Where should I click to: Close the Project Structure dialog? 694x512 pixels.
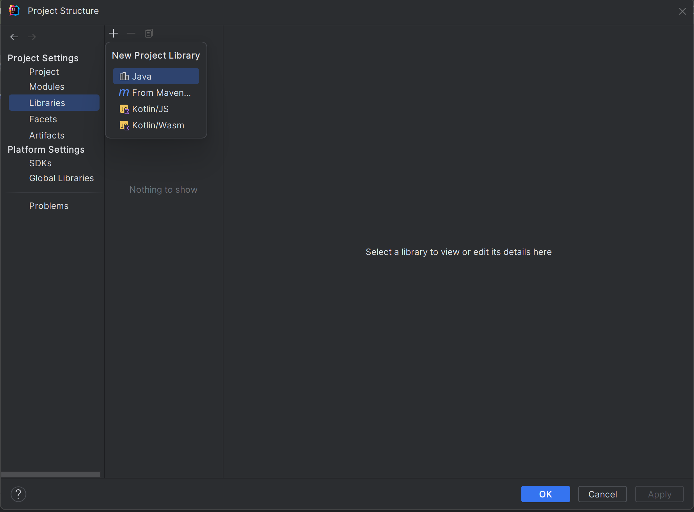[682, 11]
